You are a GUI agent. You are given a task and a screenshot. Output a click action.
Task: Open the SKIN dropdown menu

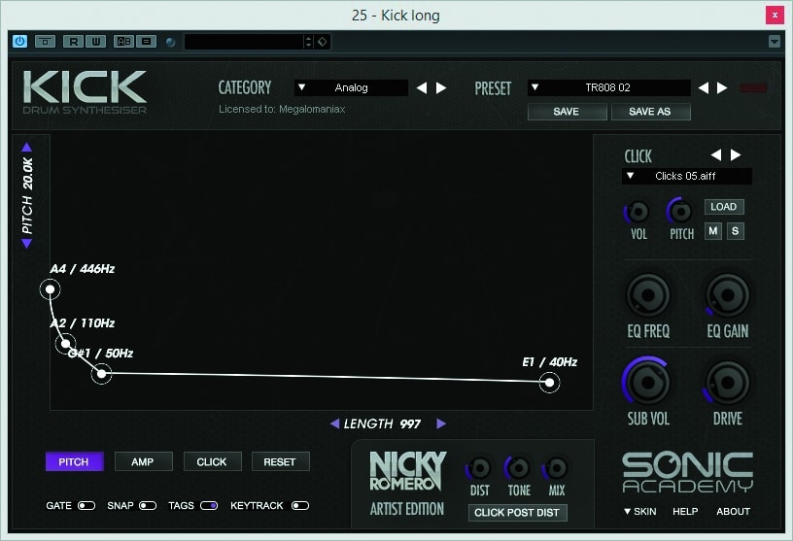tap(640, 511)
